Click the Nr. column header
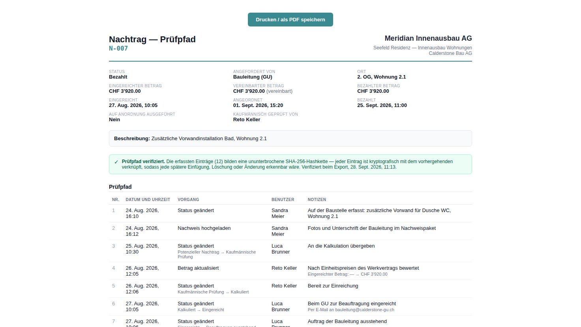Screen dimensions: 581x327 tap(116, 200)
